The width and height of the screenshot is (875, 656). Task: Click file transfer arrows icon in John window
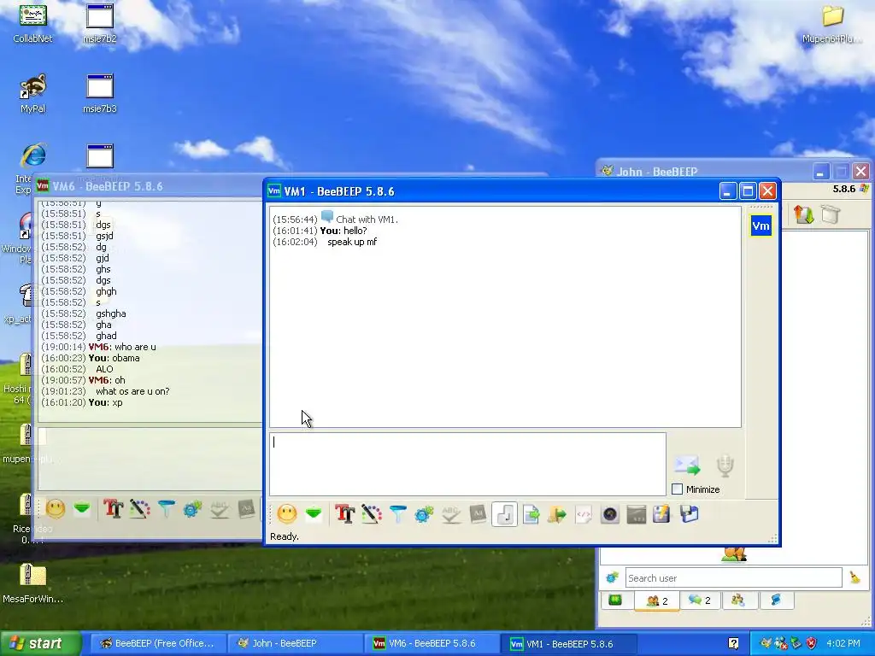pos(803,214)
